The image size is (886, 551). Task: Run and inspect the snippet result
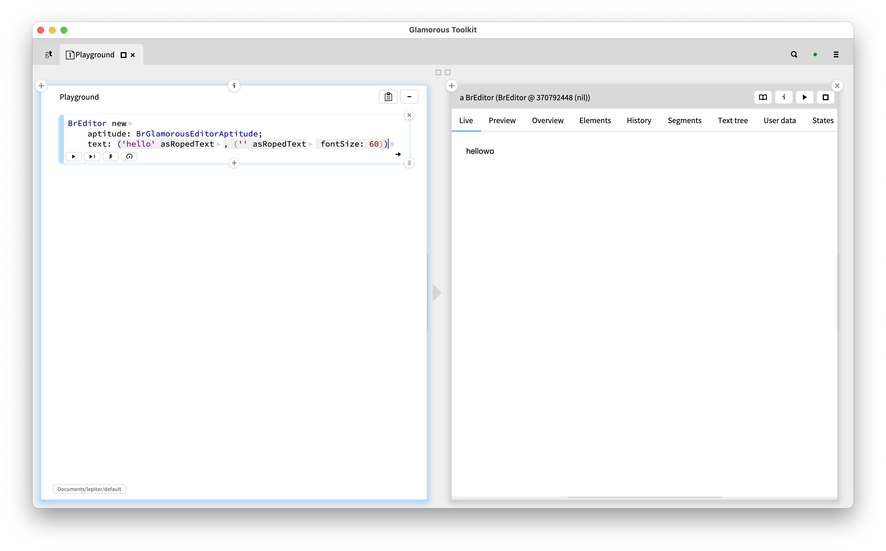click(92, 156)
